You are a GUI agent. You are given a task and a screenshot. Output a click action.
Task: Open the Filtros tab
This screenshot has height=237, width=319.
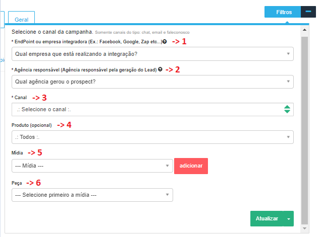pos(283,12)
